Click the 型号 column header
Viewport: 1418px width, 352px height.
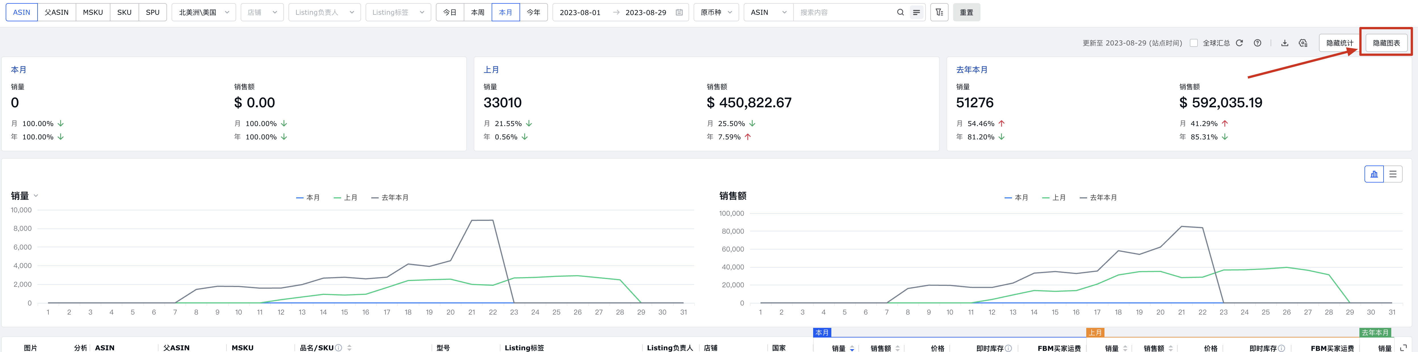(x=443, y=348)
